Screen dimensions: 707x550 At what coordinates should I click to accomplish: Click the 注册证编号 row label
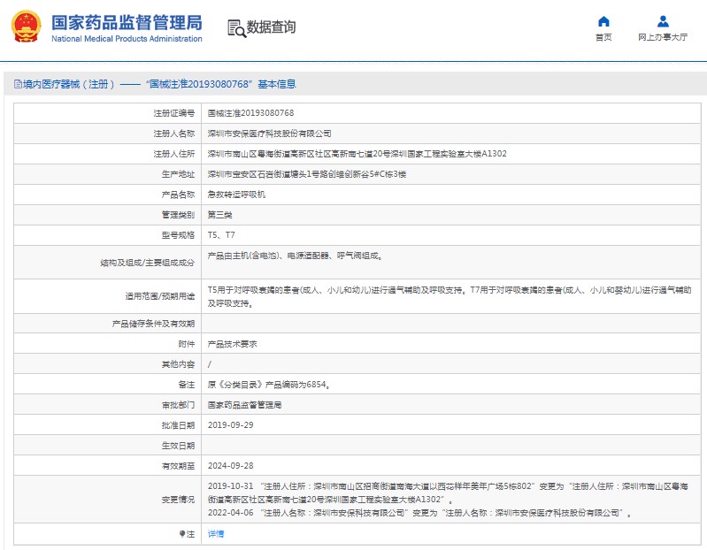[174, 113]
